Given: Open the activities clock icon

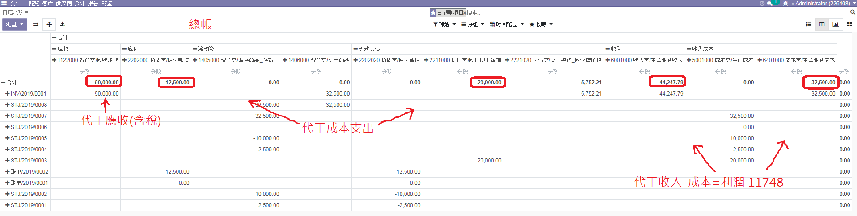Looking at the screenshot, I should (762, 3).
